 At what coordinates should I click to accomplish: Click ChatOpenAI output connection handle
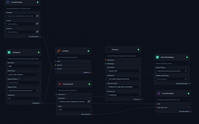(41, 103)
